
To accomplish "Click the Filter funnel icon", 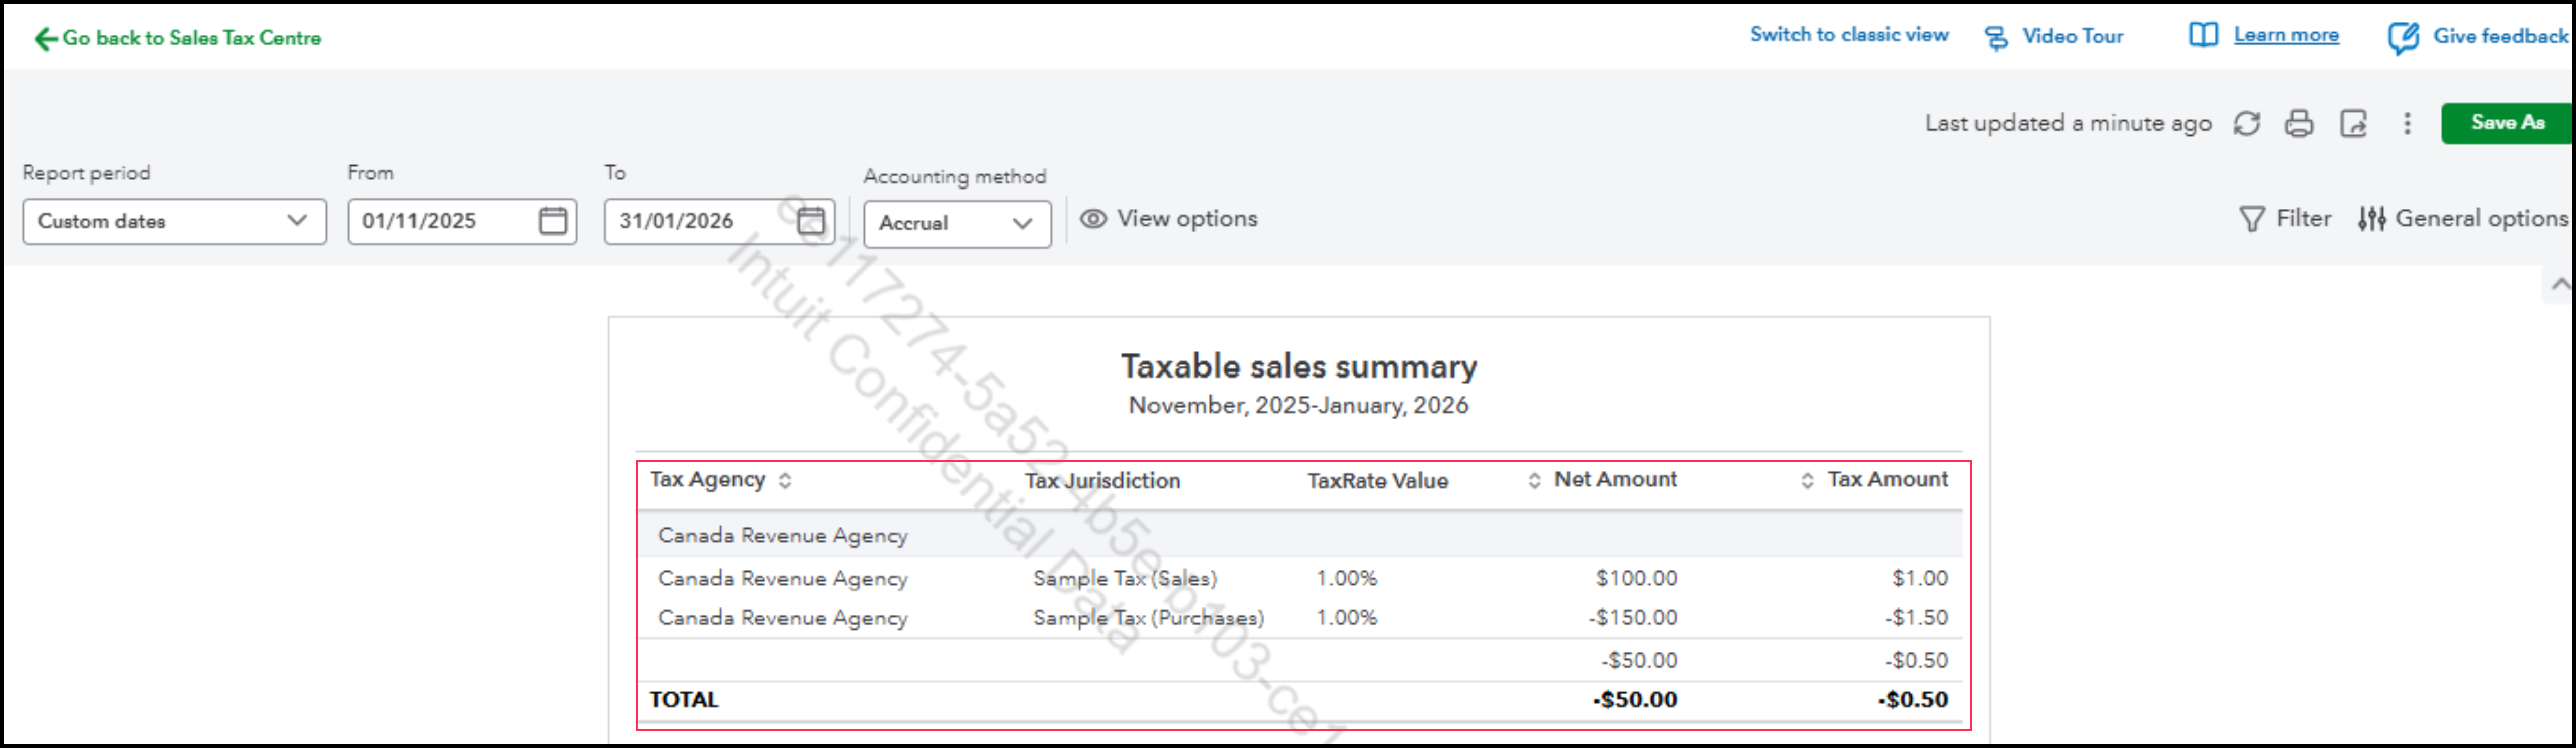I will pyautogui.click(x=2251, y=218).
